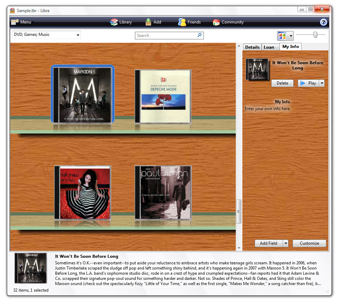The height and width of the screenshot is (303, 337).
Task: Click the Libra app icon in title bar
Action: pos(12,11)
